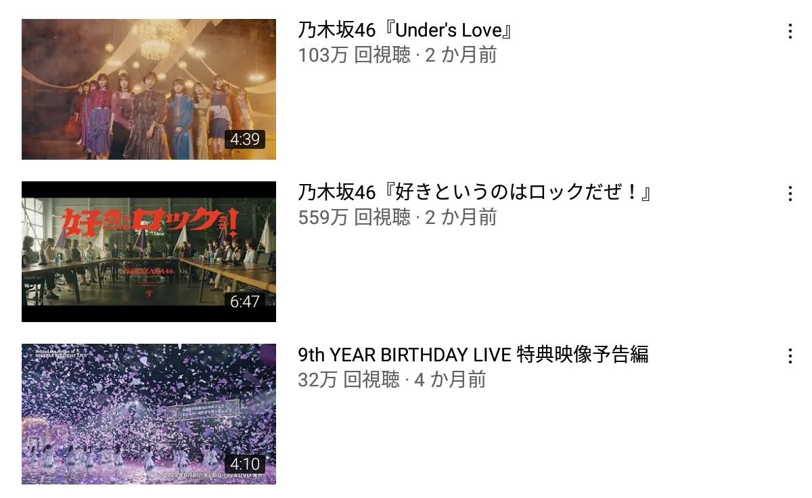
Task: Click the 32万 回視聴 view count
Action: click(x=348, y=380)
